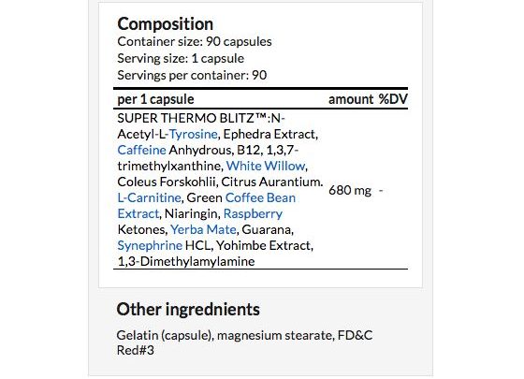Image resolution: width=524 pixels, height=379 pixels.
Task: Click the Composition heading
Action: [165, 24]
